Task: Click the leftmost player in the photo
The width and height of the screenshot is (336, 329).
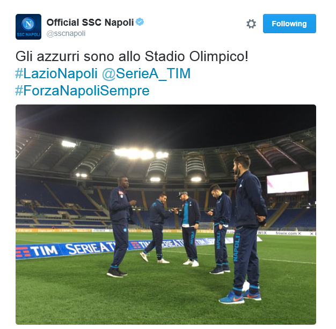Action: [121, 227]
